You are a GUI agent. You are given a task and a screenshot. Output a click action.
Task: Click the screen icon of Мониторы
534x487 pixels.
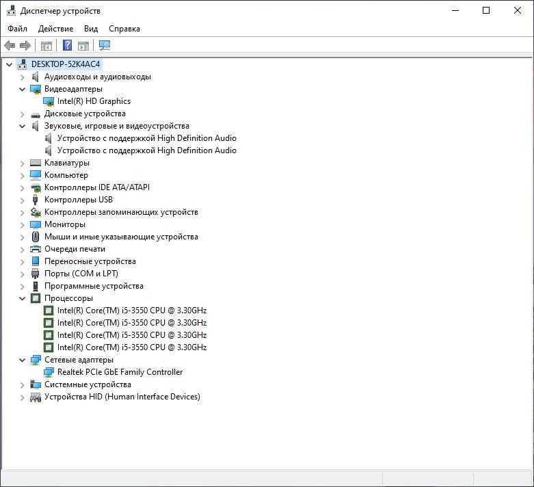click(36, 224)
